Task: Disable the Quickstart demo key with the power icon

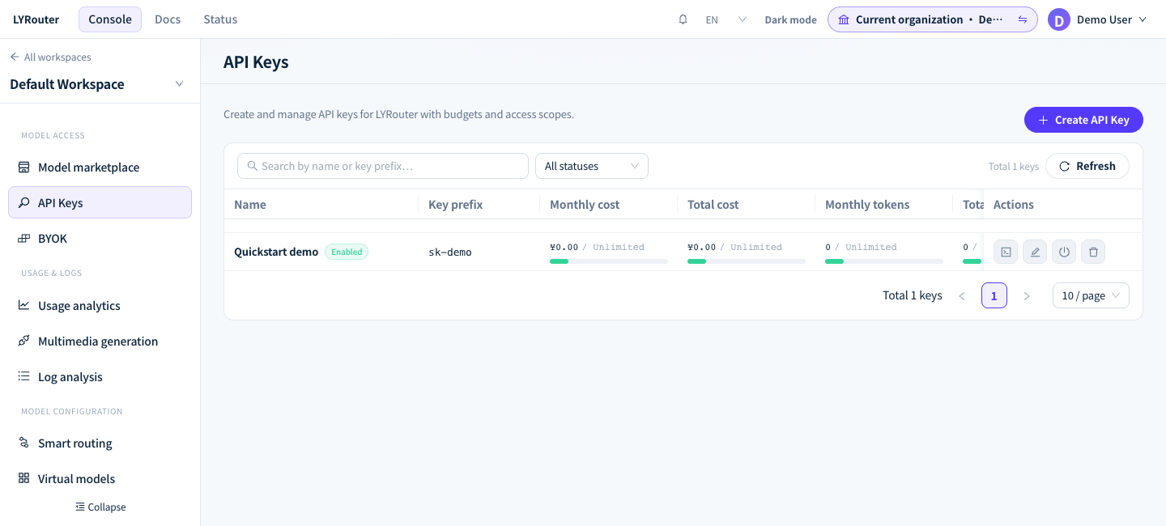Action: click(x=1064, y=252)
